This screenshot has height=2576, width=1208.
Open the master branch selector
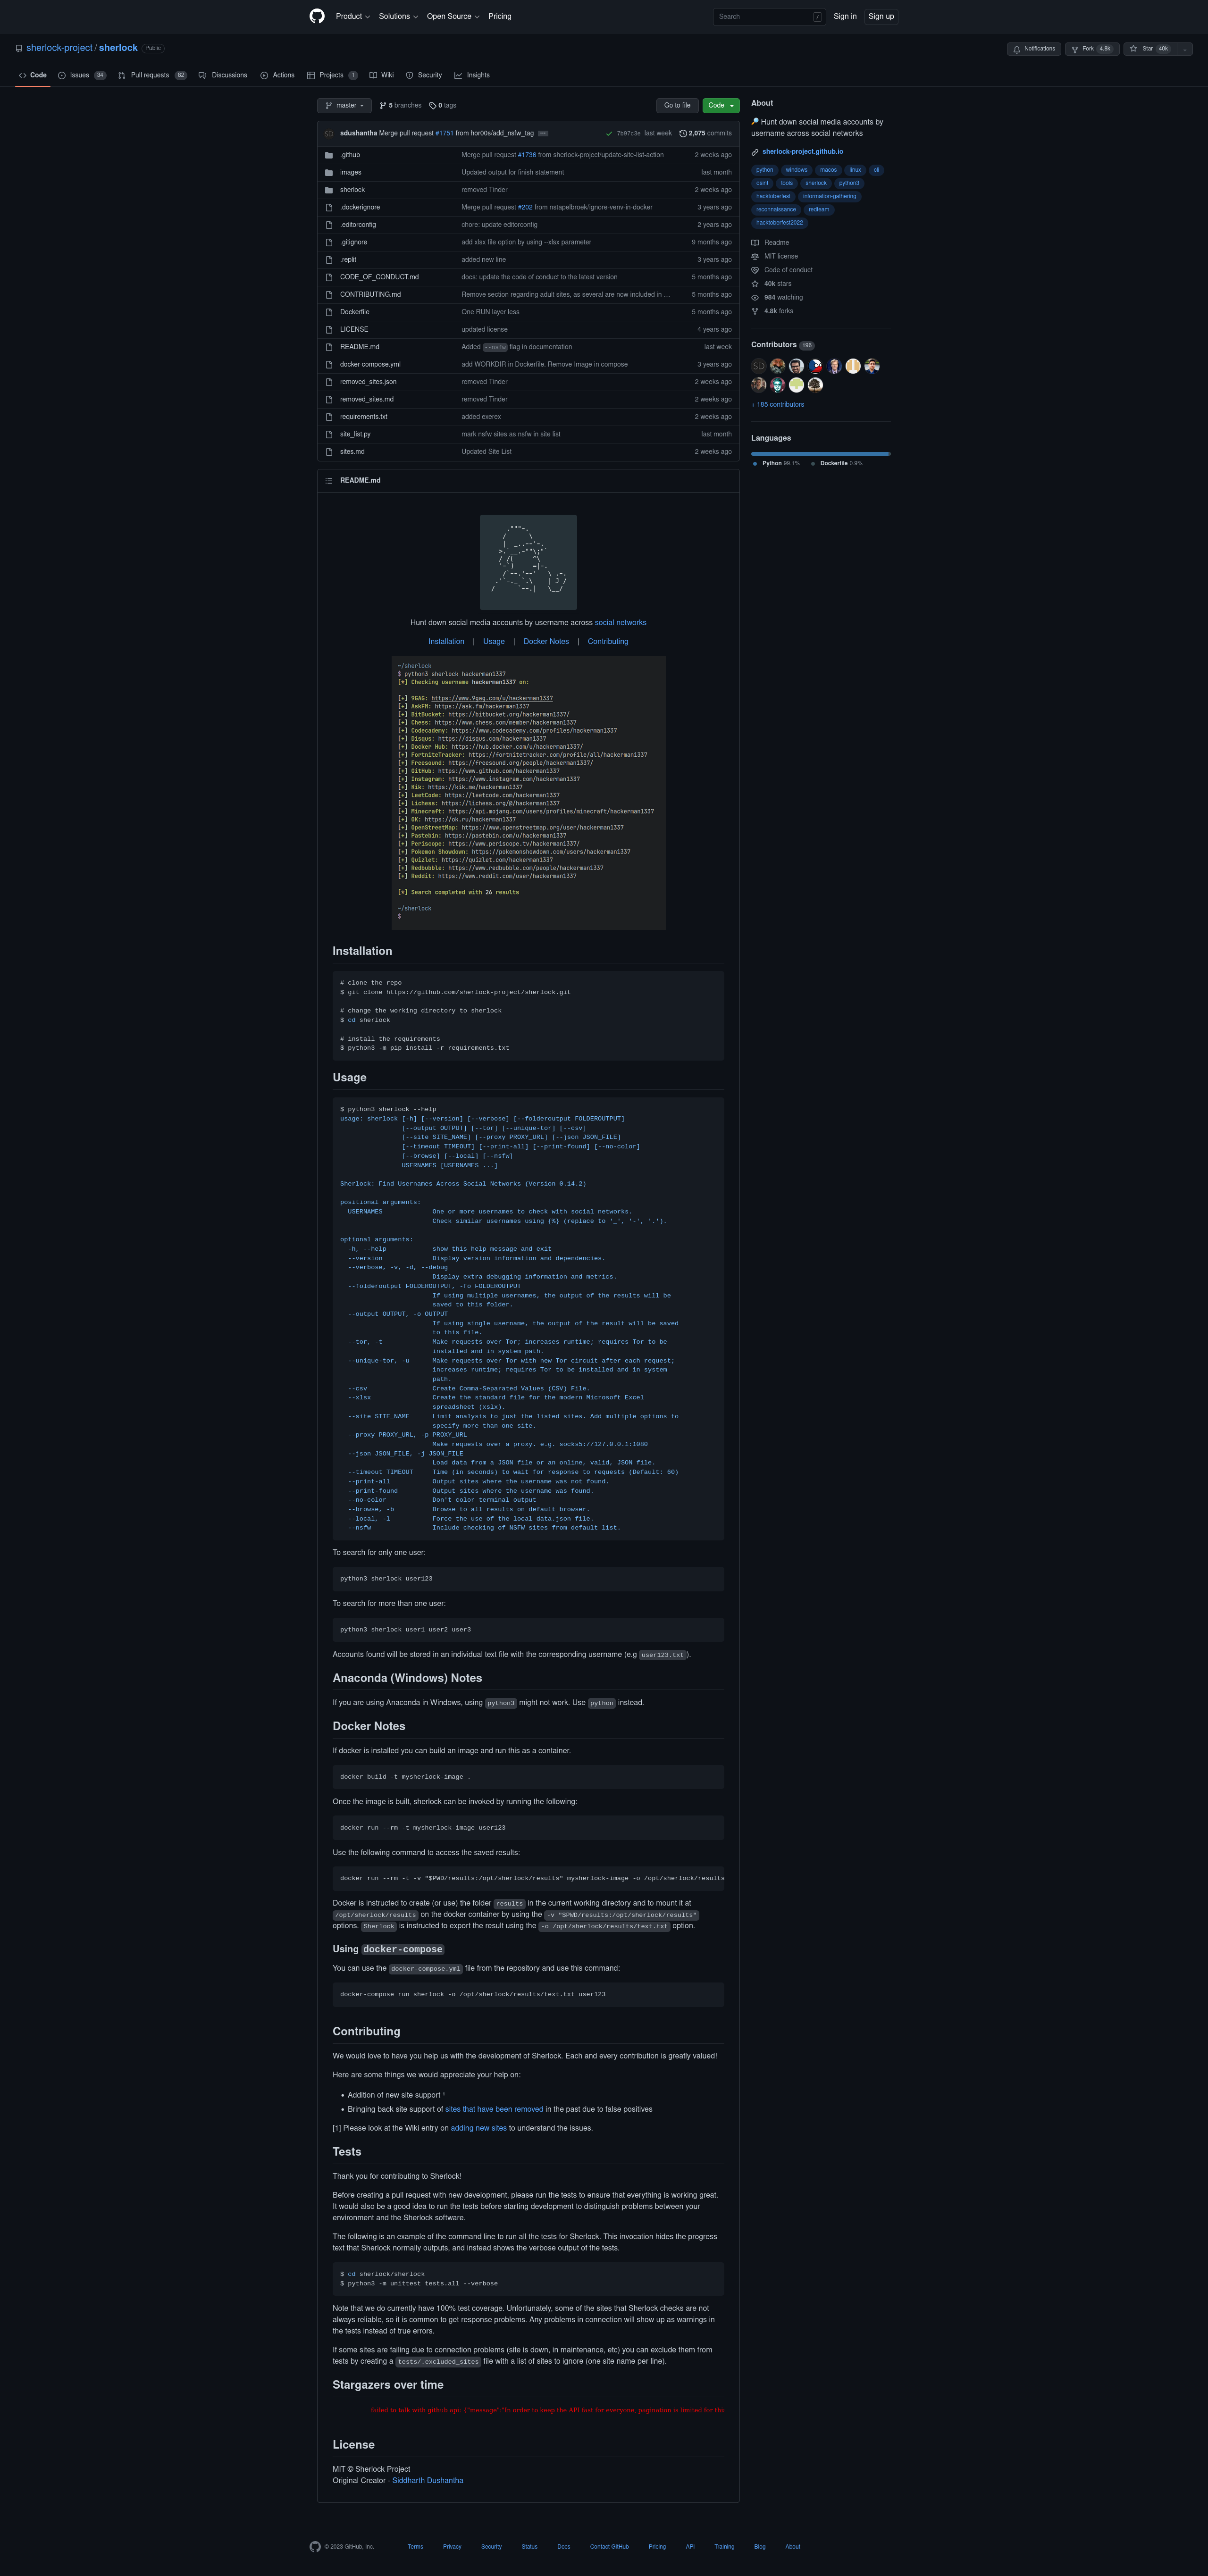point(345,105)
